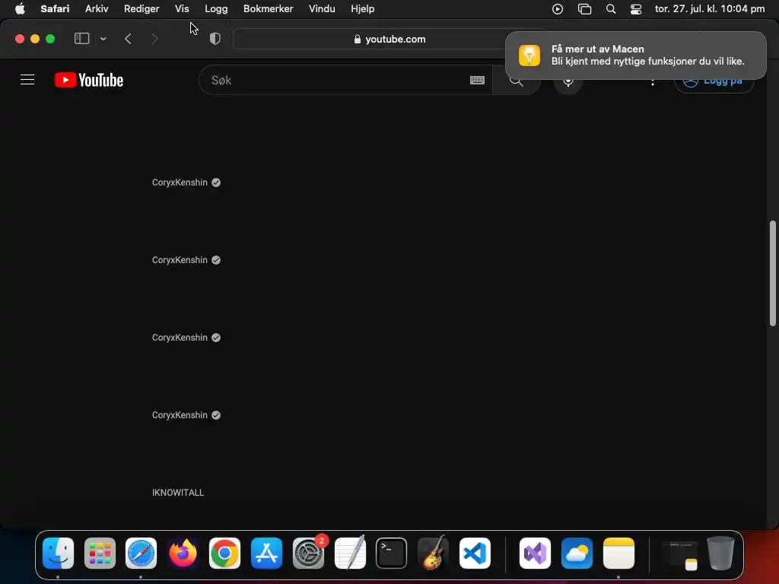779x584 pixels.
Task: Open the on-screen keyboard icon in search
Action: tap(477, 80)
